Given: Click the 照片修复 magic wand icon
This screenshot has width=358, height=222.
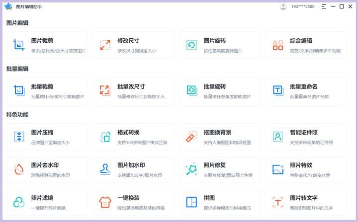Looking at the screenshot, I should tap(191, 169).
